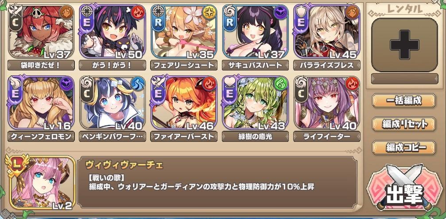Select 一括編成 bulk formation button
This screenshot has width=446, height=219.
click(404, 101)
